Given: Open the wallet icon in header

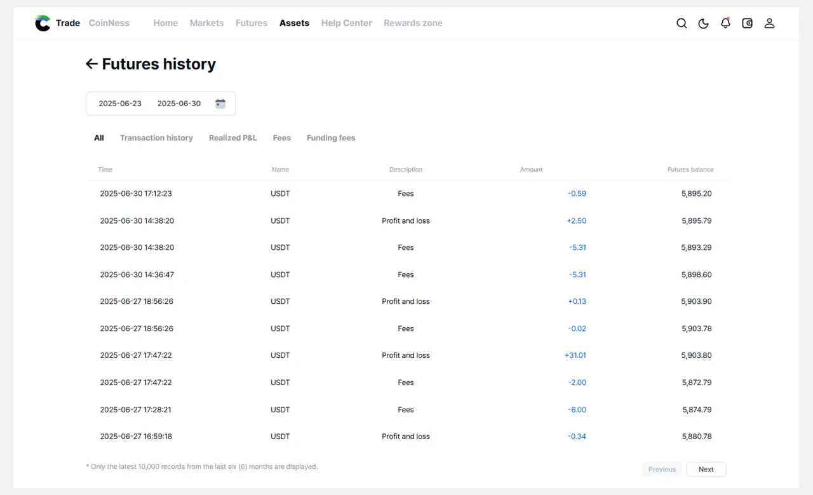Looking at the screenshot, I should tap(748, 24).
